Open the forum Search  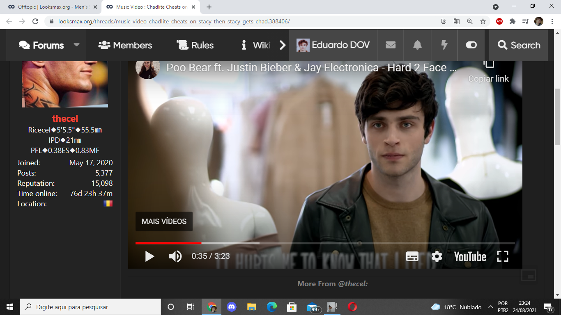click(519, 45)
